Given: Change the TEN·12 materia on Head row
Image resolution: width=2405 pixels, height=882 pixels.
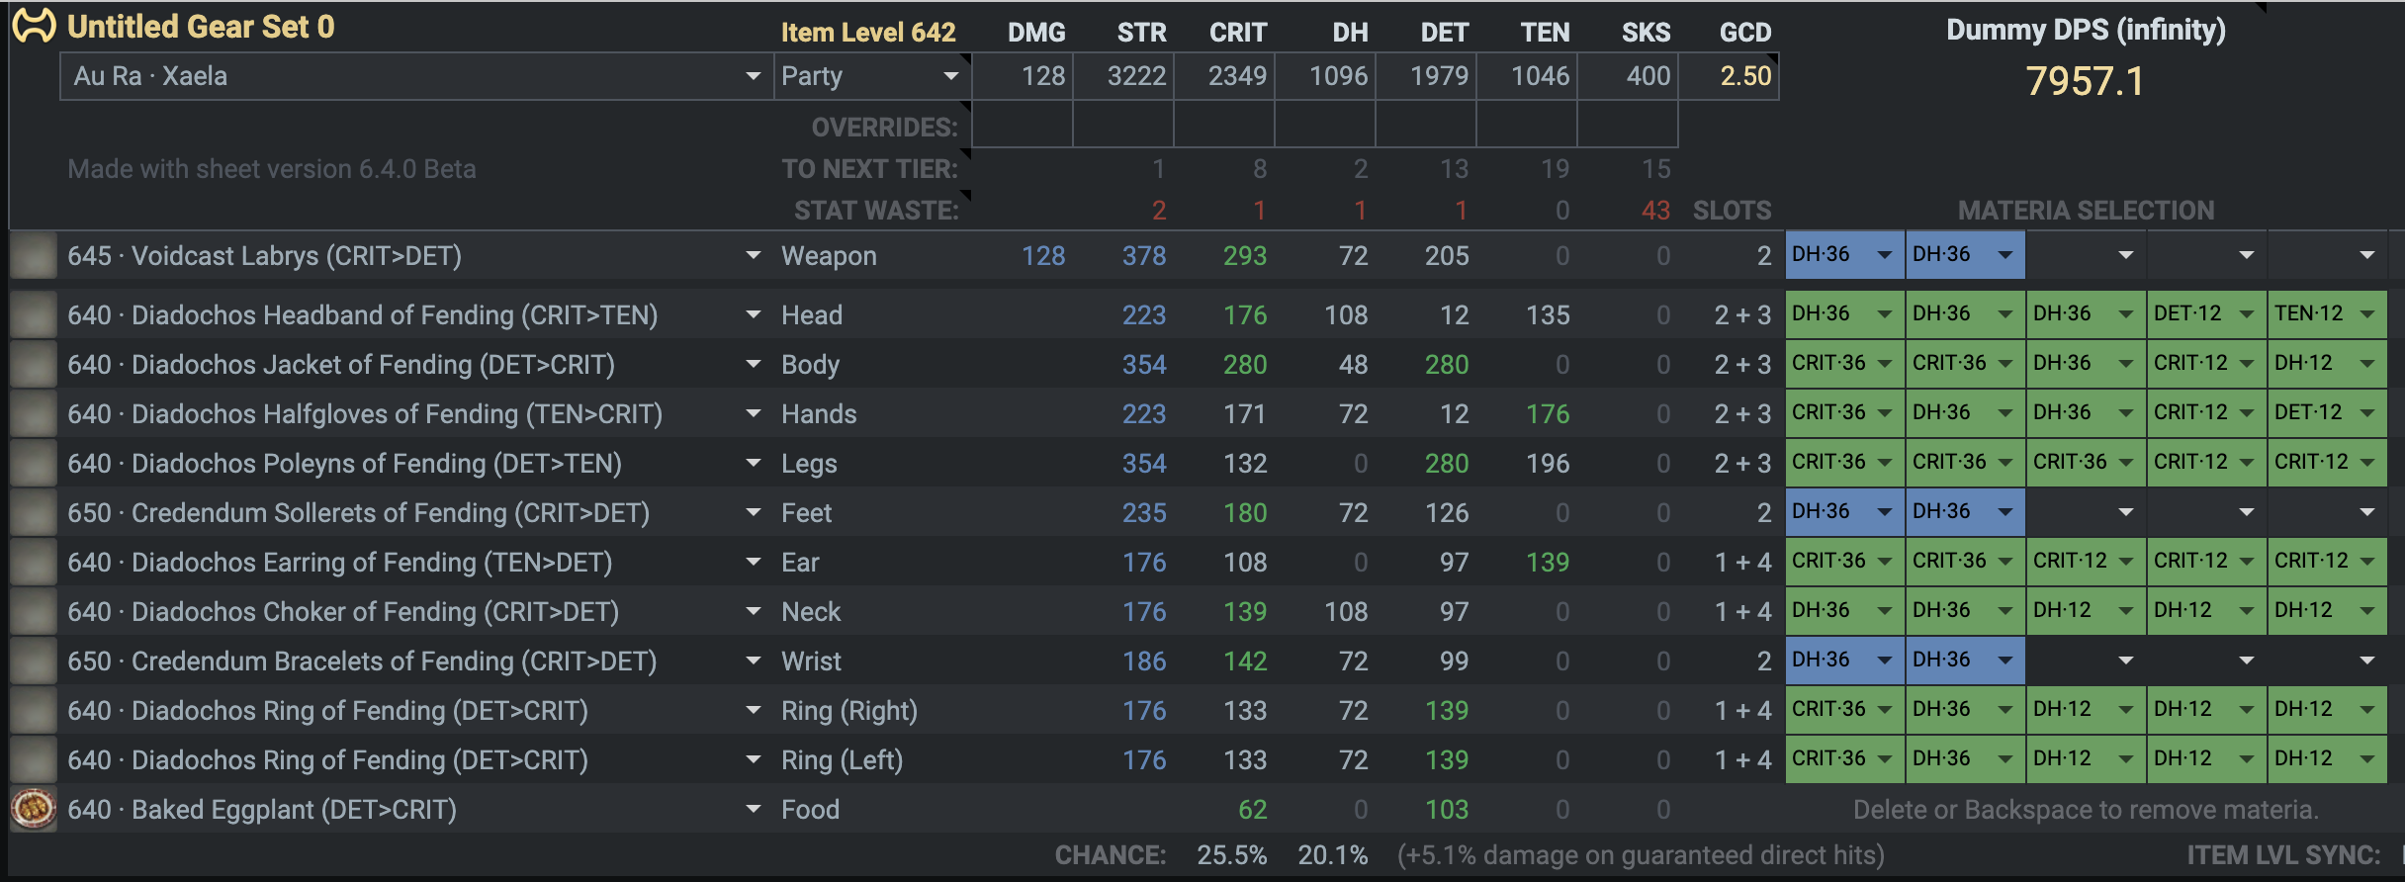Looking at the screenshot, I should [x=2366, y=314].
